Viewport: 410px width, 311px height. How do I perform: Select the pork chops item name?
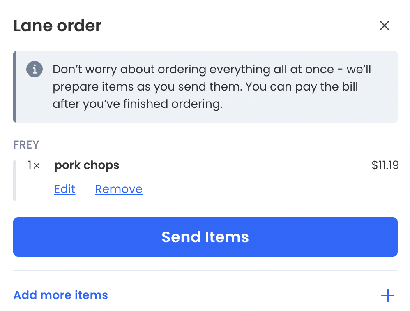click(x=87, y=165)
